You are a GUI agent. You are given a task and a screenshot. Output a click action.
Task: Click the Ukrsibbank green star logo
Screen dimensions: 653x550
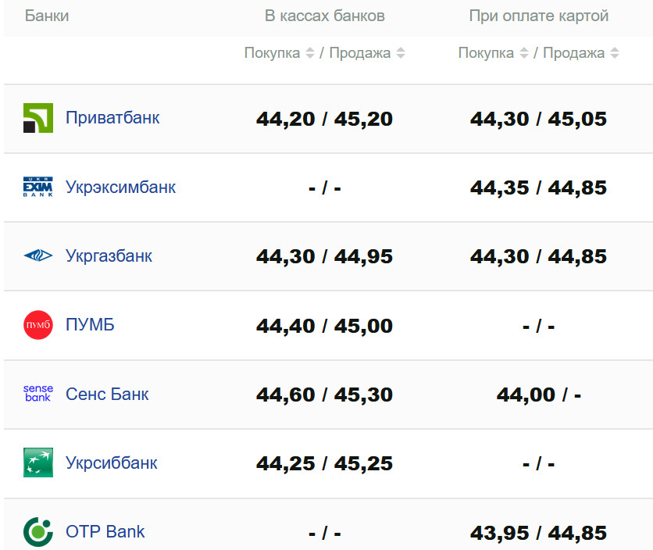[x=38, y=462]
